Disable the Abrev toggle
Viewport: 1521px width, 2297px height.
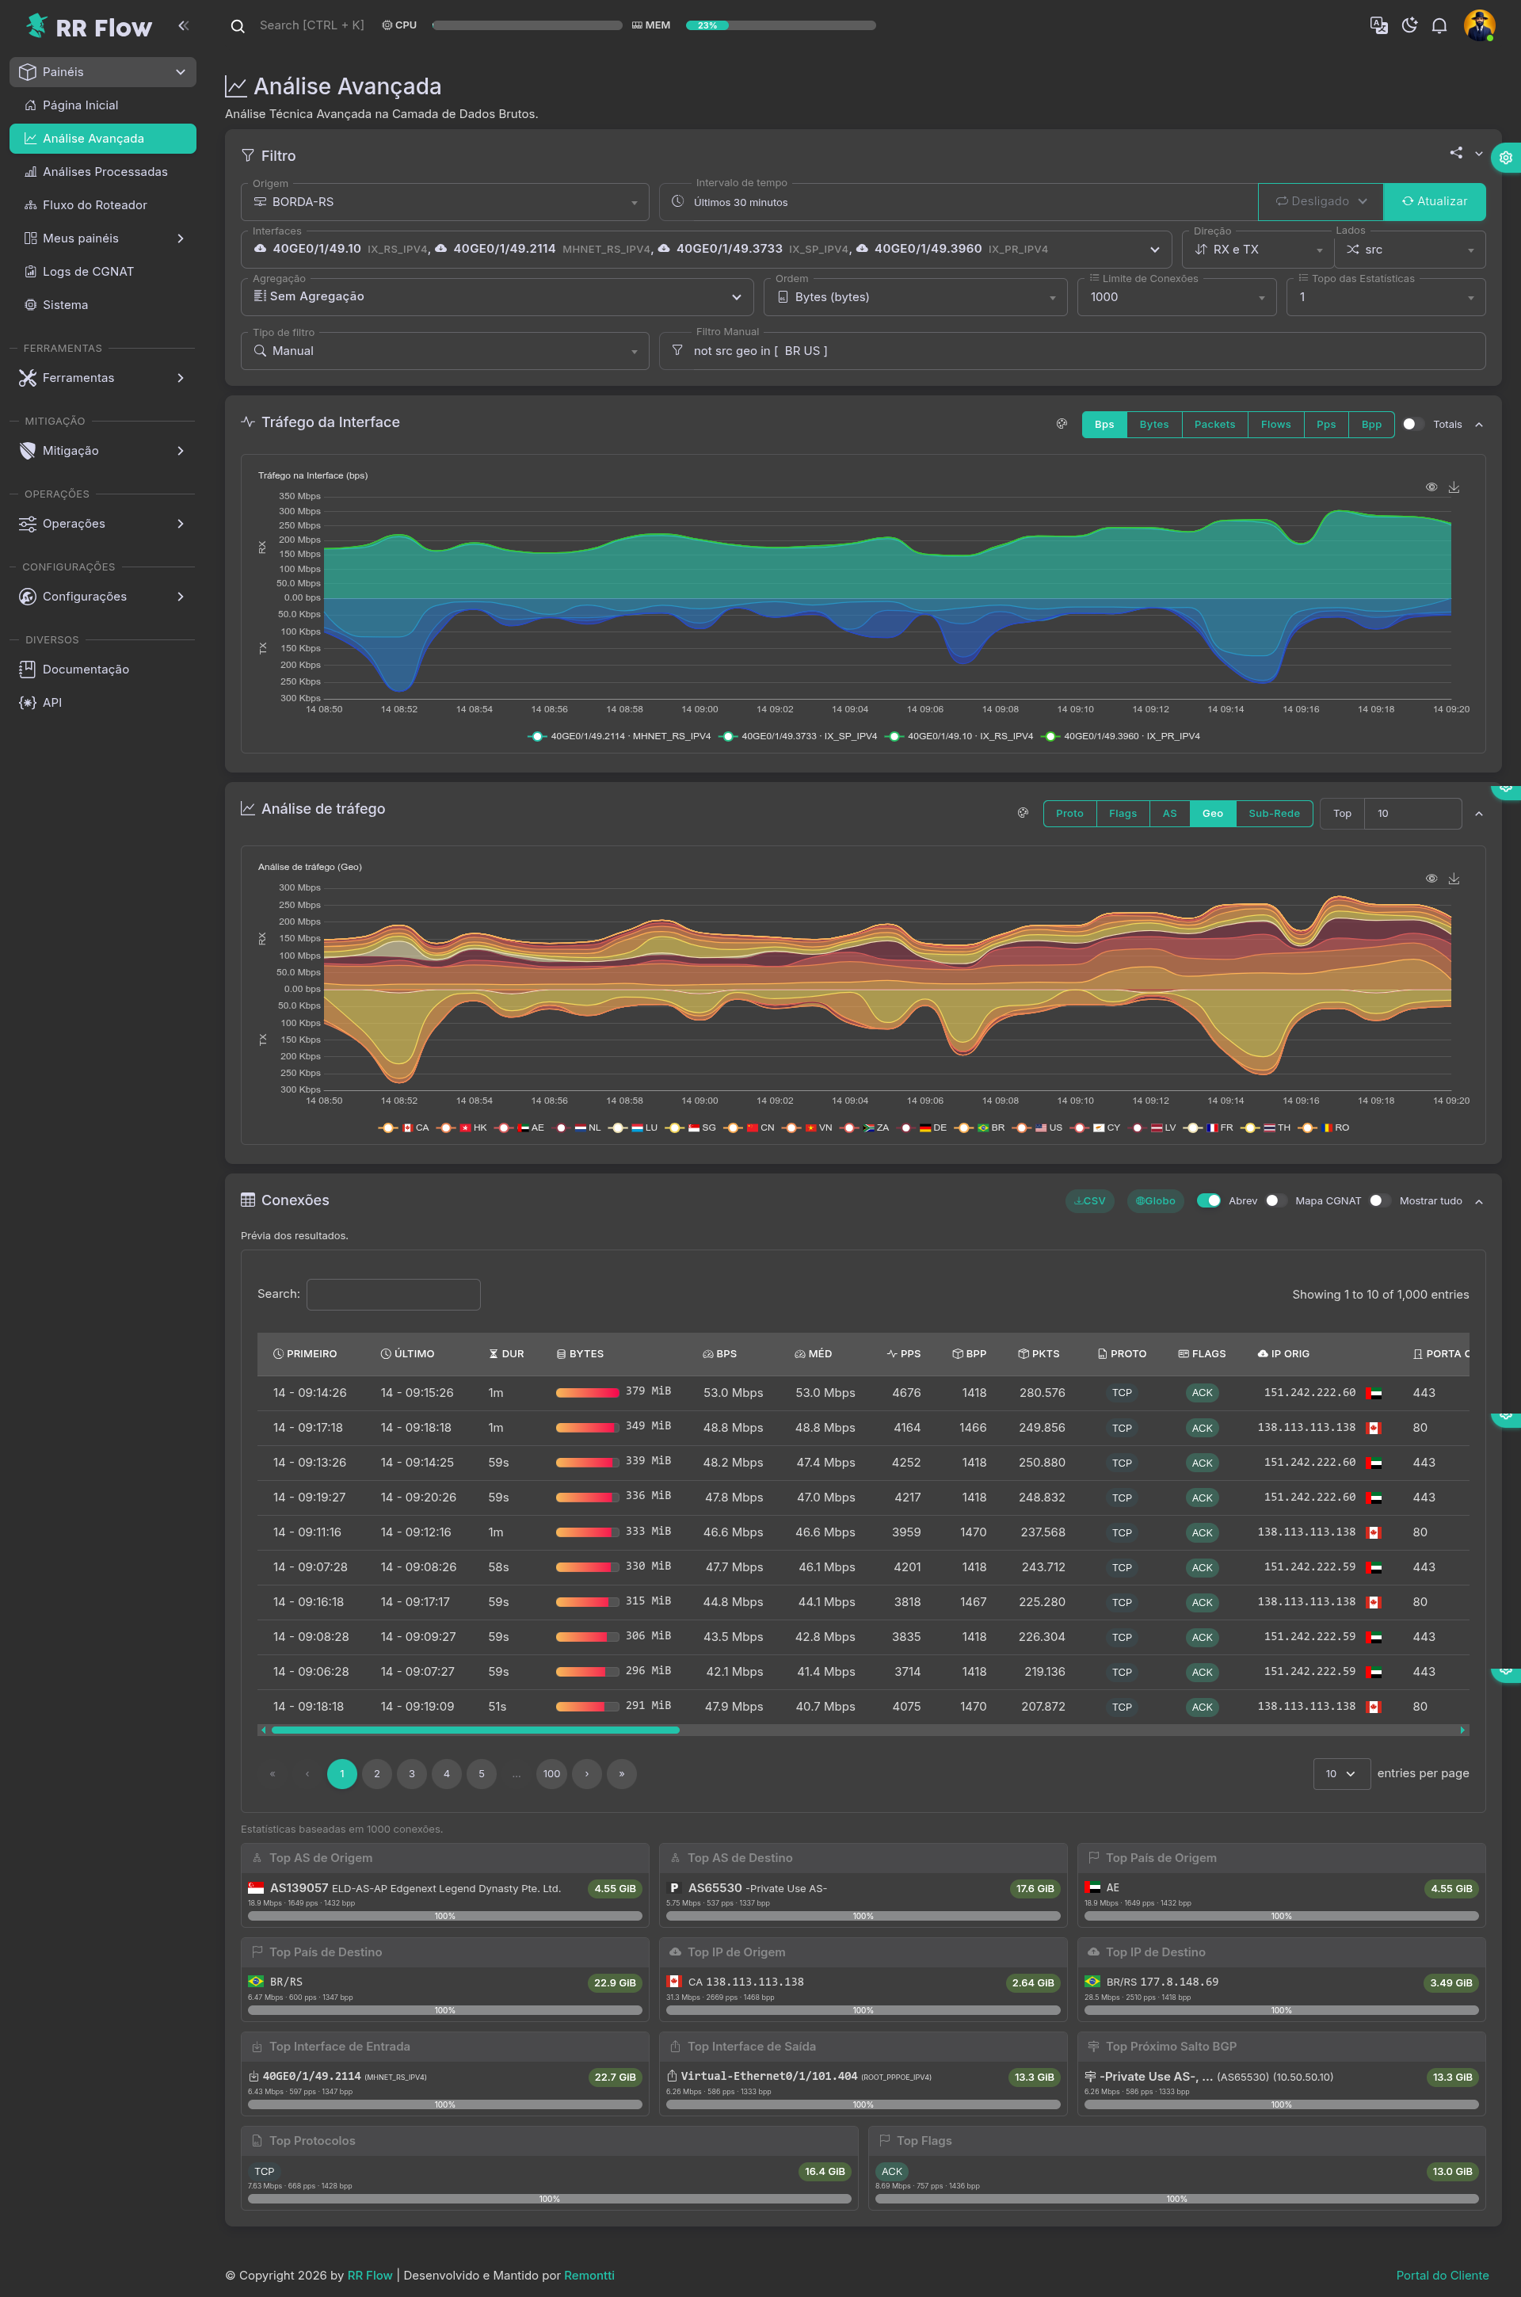pyautogui.click(x=1207, y=1201)
